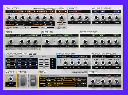
Task: Enable the CHOR effect
Action: pyautogui.click(x=101, y=75)
